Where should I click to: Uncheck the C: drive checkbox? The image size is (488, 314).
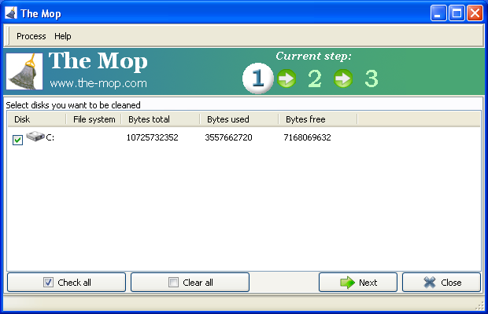(x=18, y=140)
